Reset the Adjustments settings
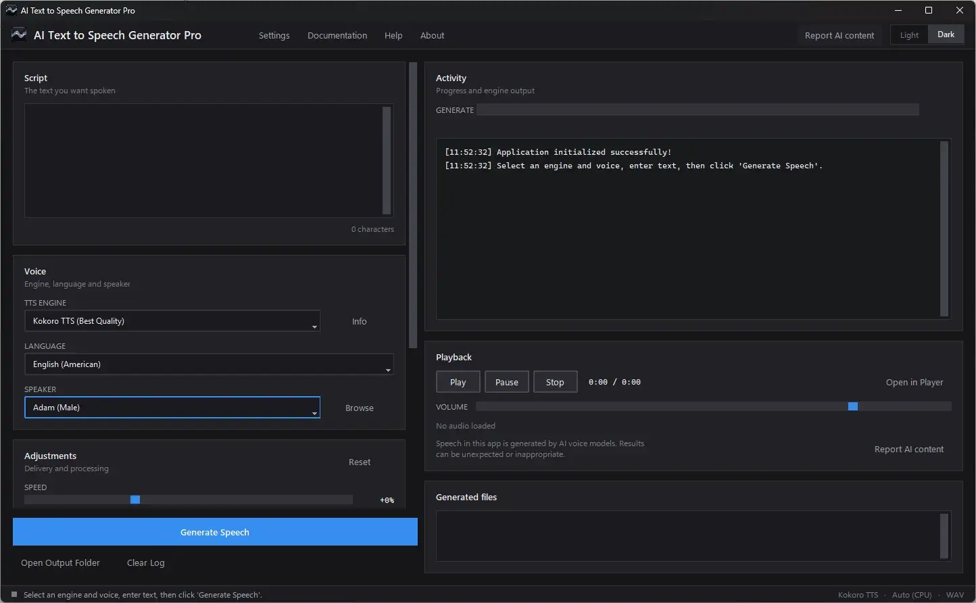The image size is (976, 603). (360, 462)
